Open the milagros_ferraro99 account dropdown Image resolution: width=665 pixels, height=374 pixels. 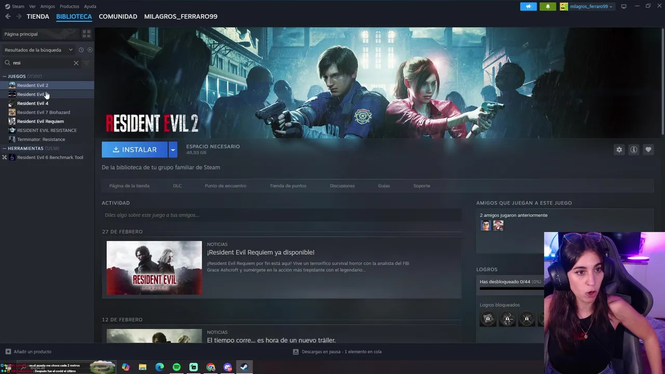click(591, 6)
